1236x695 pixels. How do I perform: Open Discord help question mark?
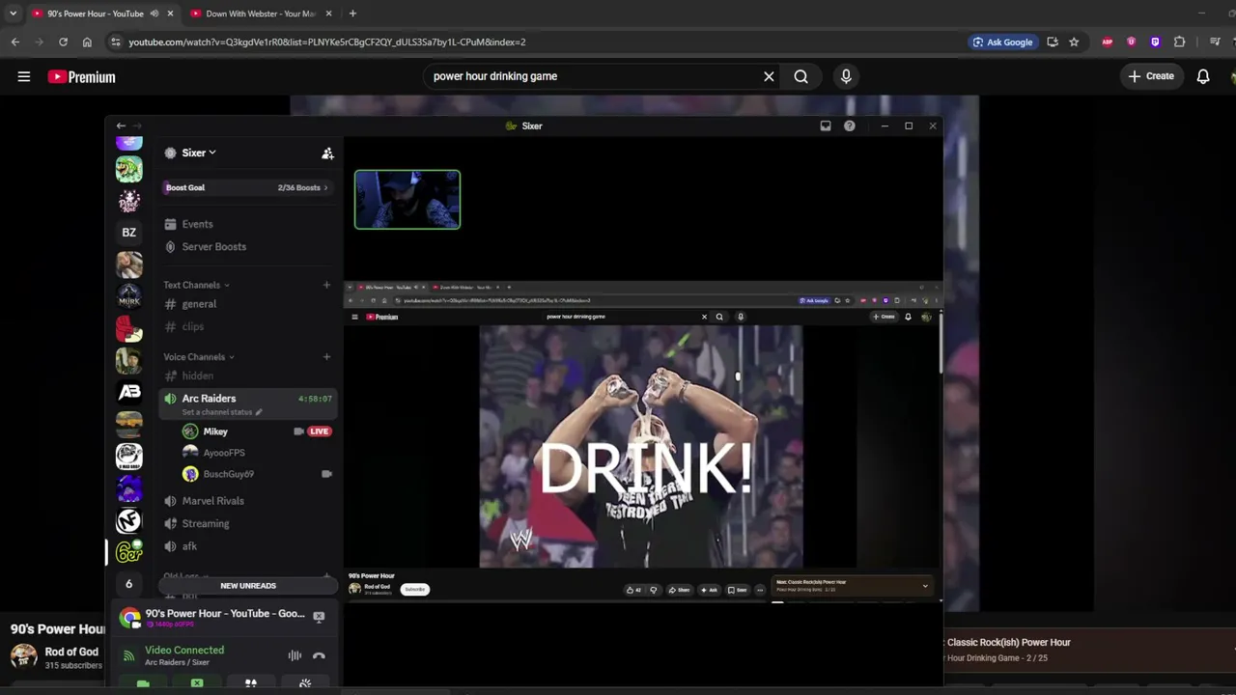pyautogui.click(x=849, y=125)
